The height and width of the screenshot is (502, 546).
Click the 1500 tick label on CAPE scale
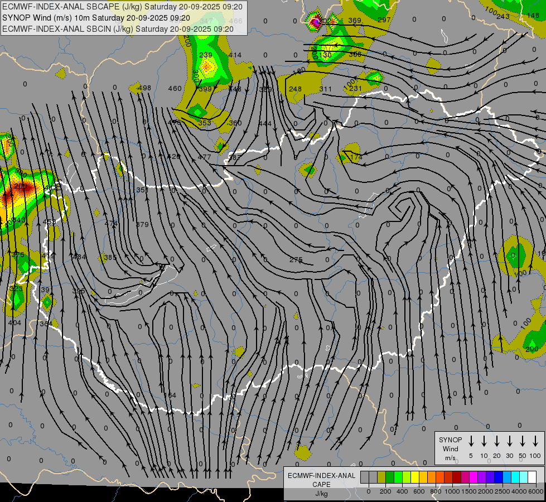point(468,491)
